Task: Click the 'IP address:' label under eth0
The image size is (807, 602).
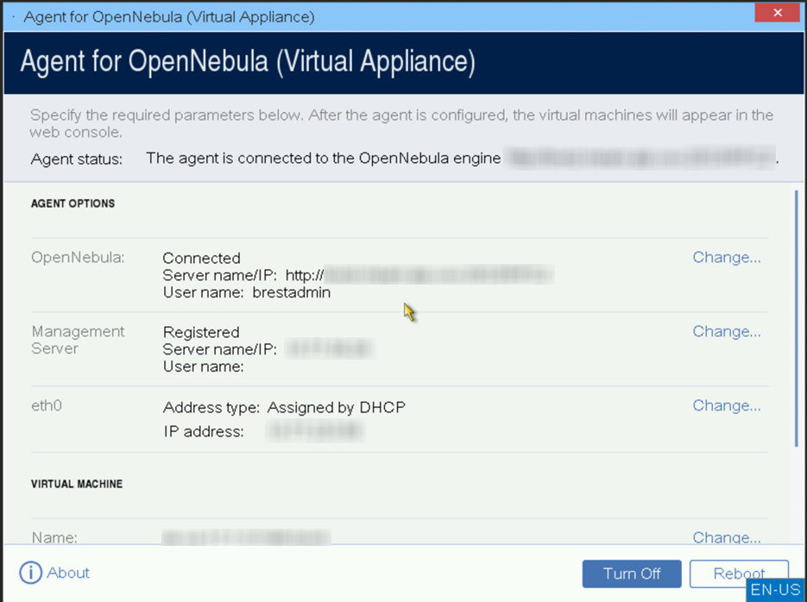Action: 204,431
